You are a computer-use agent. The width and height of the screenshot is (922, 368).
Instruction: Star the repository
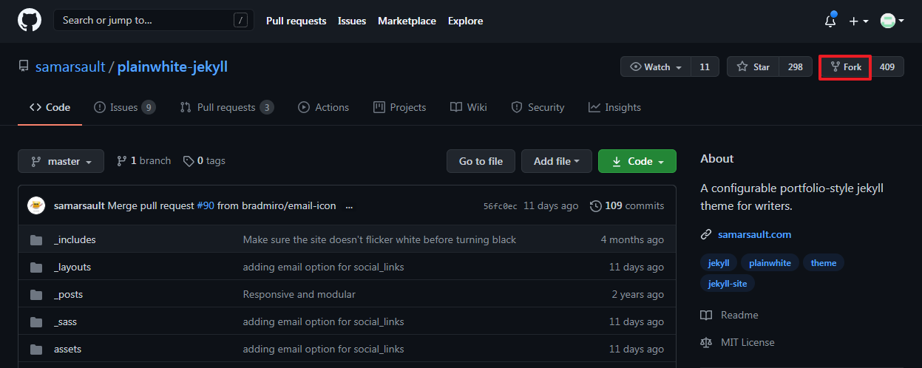coord(753,67)
